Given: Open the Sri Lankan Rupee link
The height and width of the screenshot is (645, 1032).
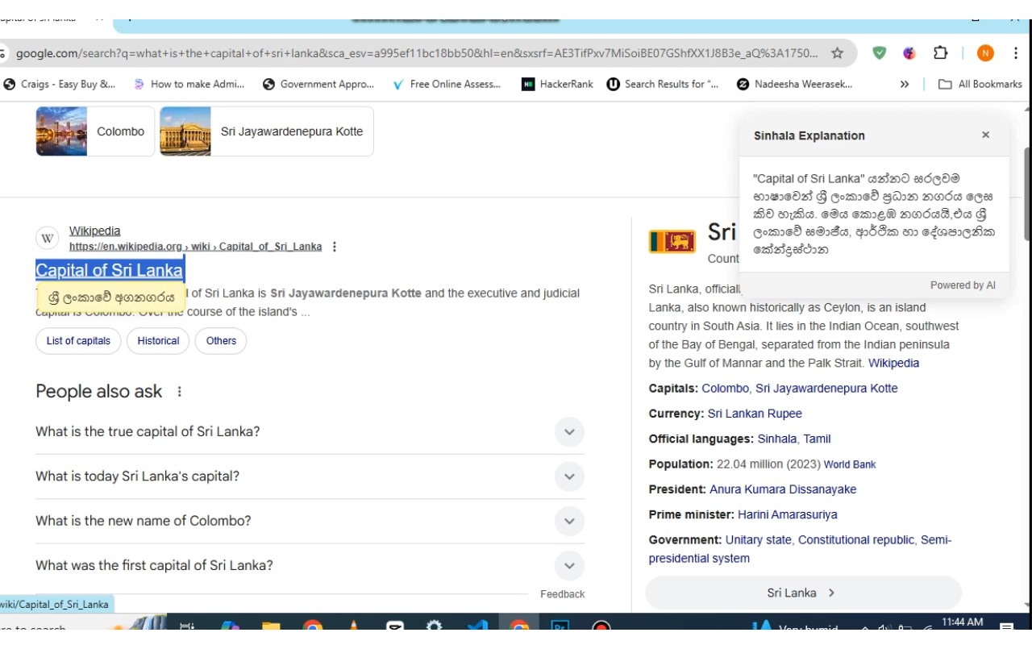Looking at the screenshot, I should [x=755, y=414].
